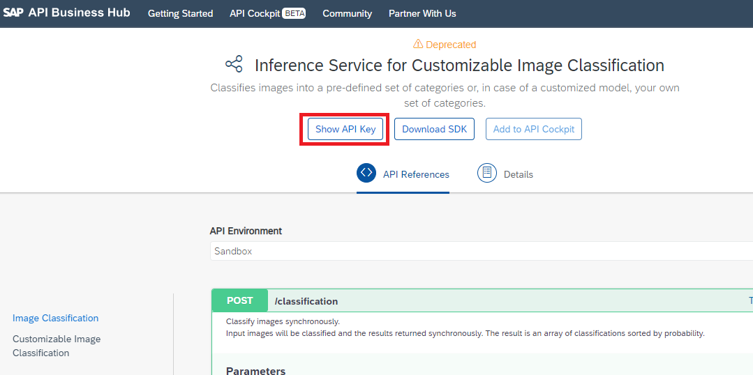Click Add to API Cockpit button
The height and width of the screenshot is (375, 753).
(534, 129)
